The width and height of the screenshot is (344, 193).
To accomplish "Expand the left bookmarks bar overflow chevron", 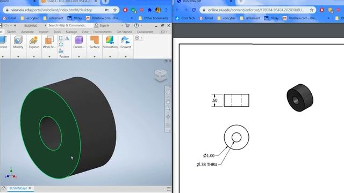I will 132,18.
